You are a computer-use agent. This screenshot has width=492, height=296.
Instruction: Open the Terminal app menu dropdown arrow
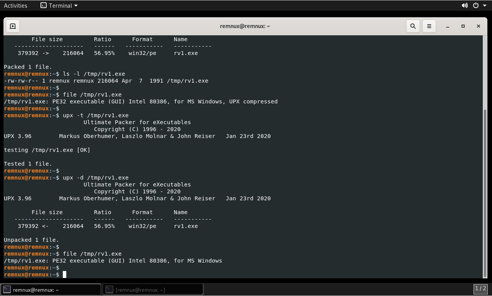[x=76, y=6]
